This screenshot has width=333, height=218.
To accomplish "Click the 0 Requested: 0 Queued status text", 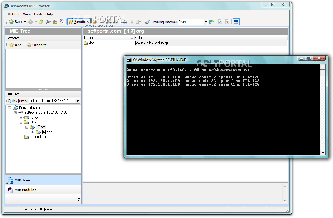I will [37, 209].
